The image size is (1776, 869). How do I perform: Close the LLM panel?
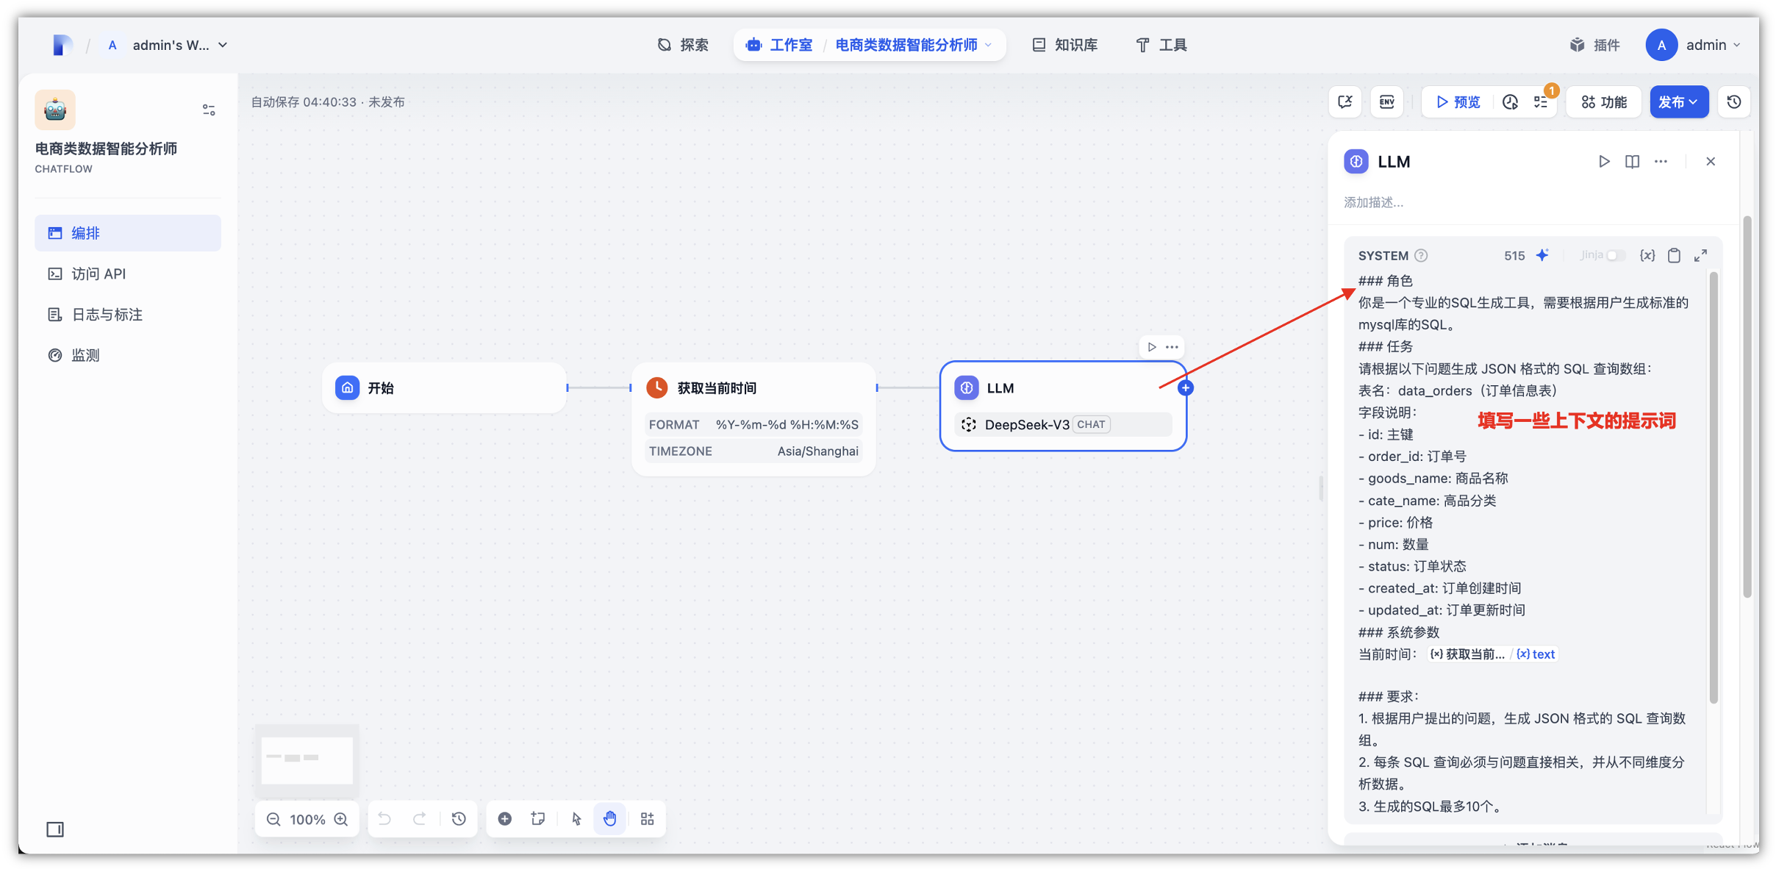pyautogui.click(x=1711, y=161)
